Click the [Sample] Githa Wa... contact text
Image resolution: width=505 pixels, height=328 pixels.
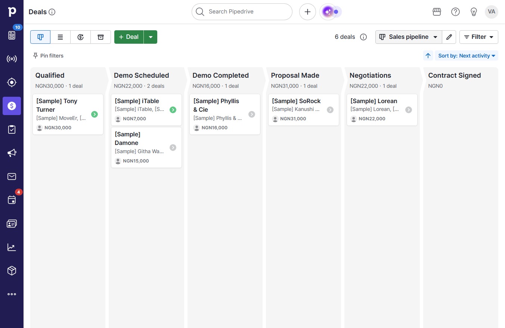point(139,151)
